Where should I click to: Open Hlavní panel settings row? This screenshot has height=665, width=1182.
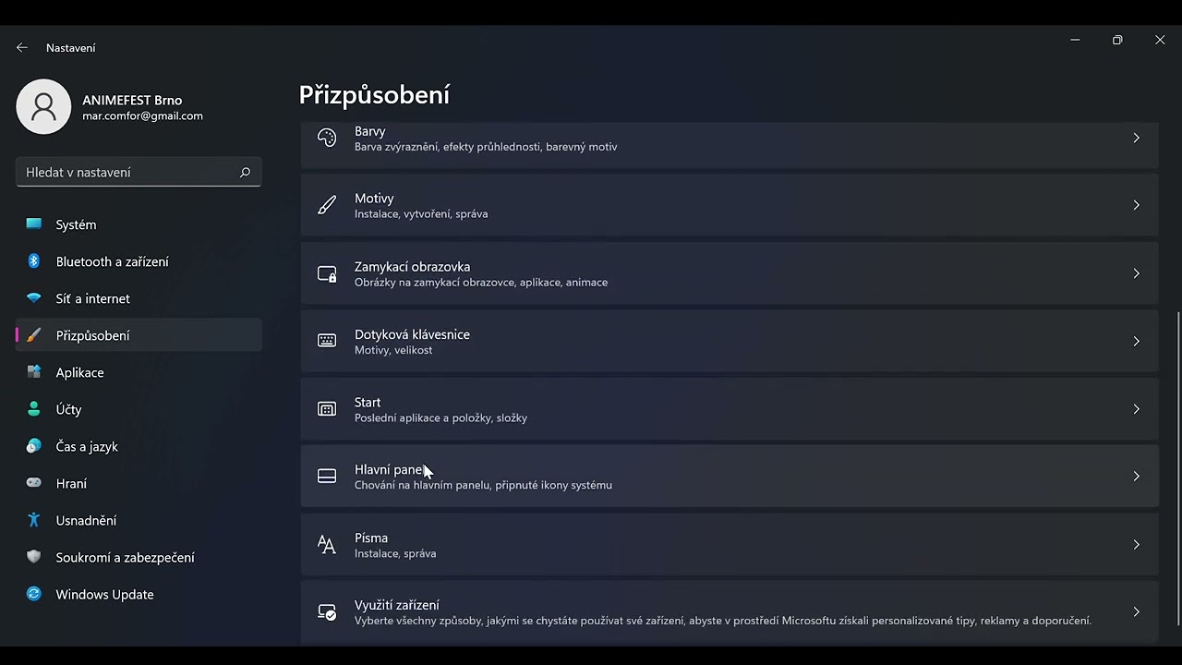pyautogui.click(x=730, y=477)
